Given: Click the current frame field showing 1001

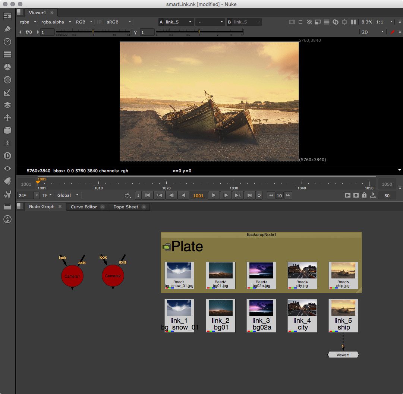Looking at the screenshot, I should pyautogui.click(x=198, y=195).
